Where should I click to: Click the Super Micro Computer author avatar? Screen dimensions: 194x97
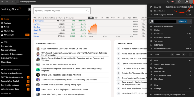click(38, 70)
